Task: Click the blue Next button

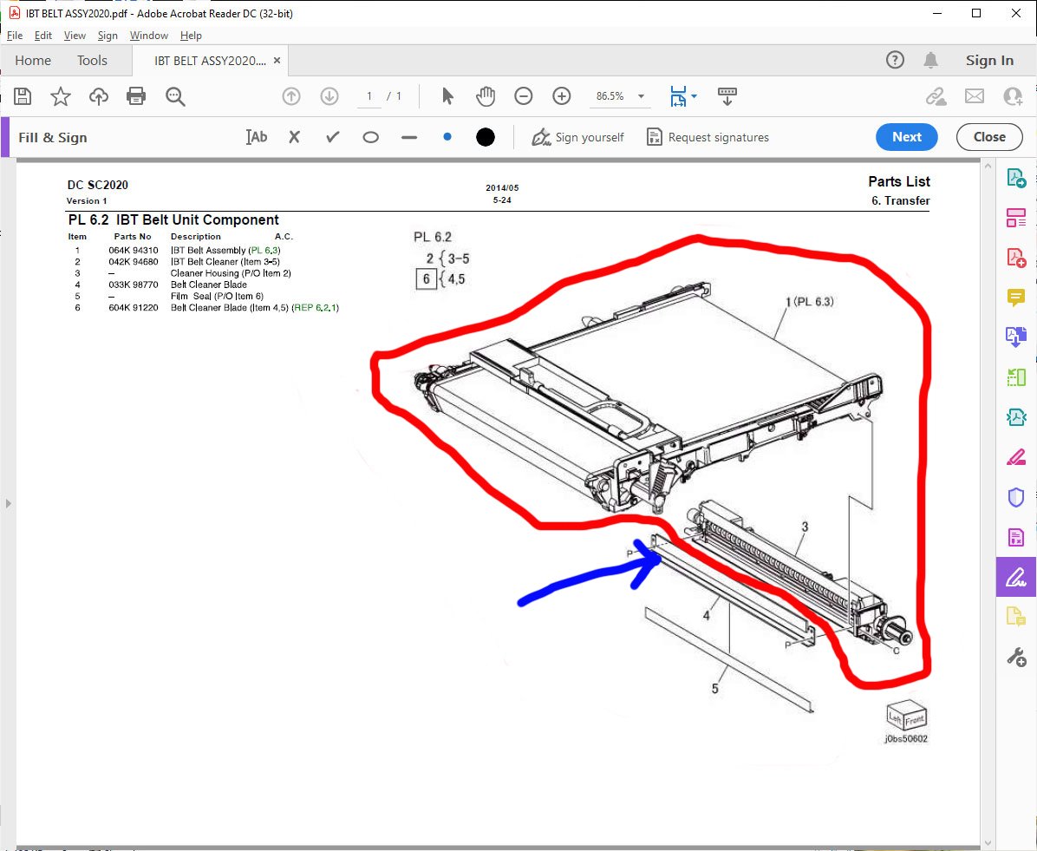Action: 907,137
